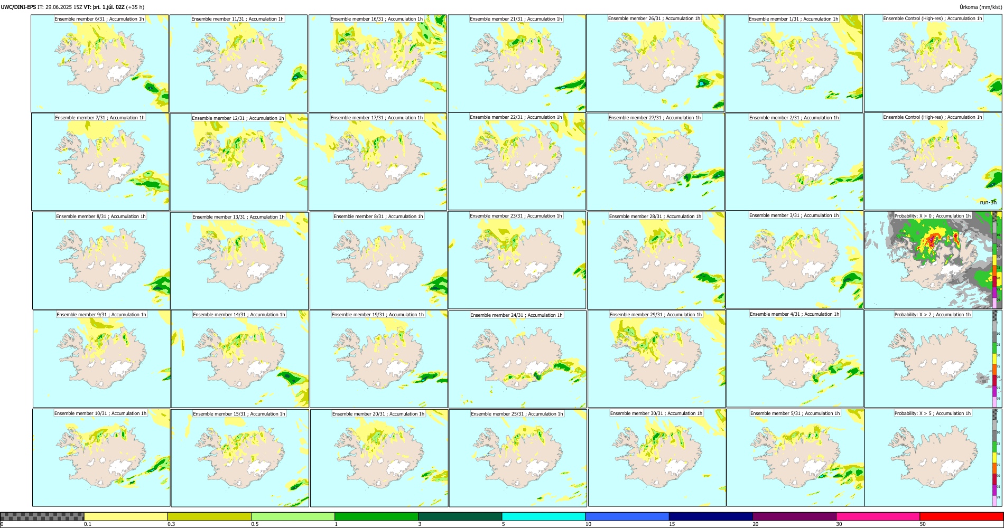Click the 'Ensemble member 28/31' title label
This screenshot has width=1004, height=528.
coord(655,216)
